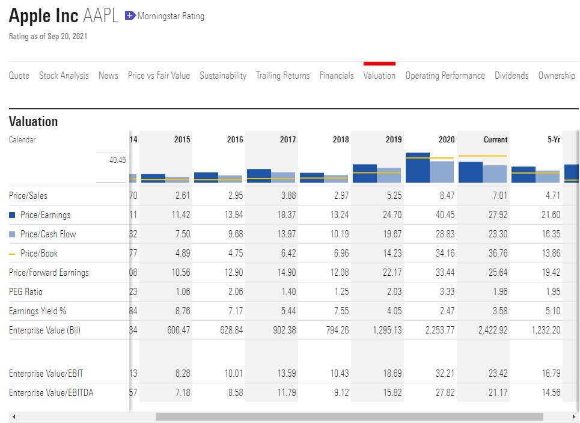Image resolution: width=580 pixels, height=423 pixels.
Task: Click the Price/Earnings dark blue legend square
Action: point(12,215)
